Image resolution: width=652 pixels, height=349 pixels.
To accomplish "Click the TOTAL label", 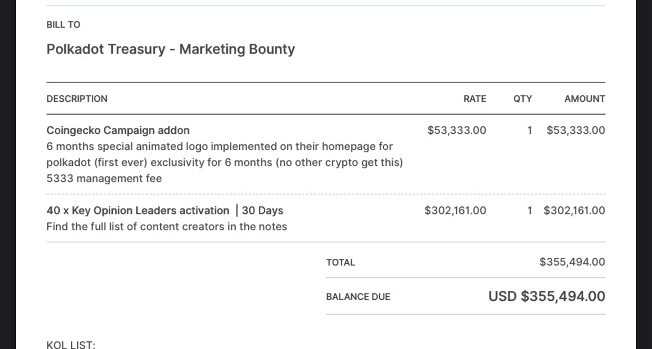I will coord(341,263).
